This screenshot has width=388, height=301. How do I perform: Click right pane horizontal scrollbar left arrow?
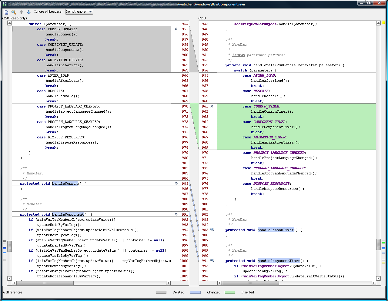219,283
